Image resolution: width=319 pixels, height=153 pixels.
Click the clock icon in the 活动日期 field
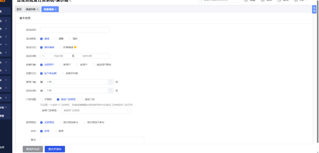point(43,56)
